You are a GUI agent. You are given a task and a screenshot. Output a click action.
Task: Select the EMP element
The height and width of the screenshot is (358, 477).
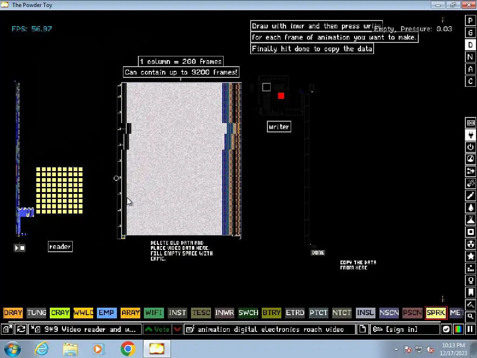point(107,313)
